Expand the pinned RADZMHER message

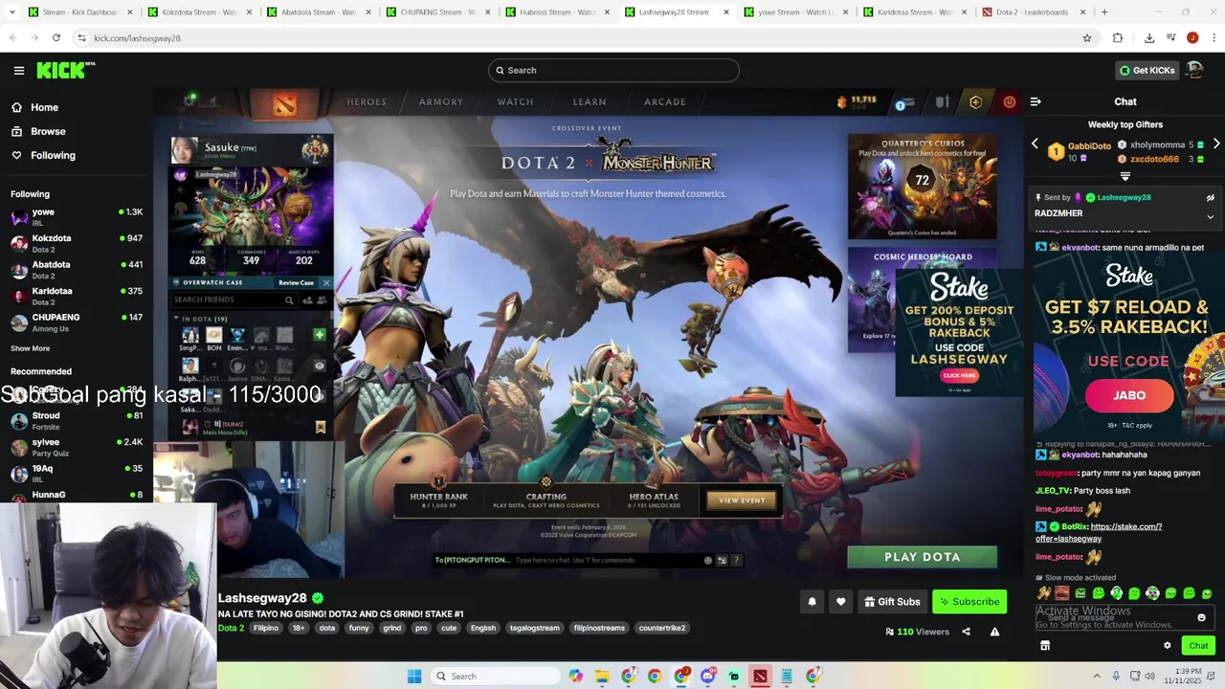pyautogui.click(x=1210, y=216)
